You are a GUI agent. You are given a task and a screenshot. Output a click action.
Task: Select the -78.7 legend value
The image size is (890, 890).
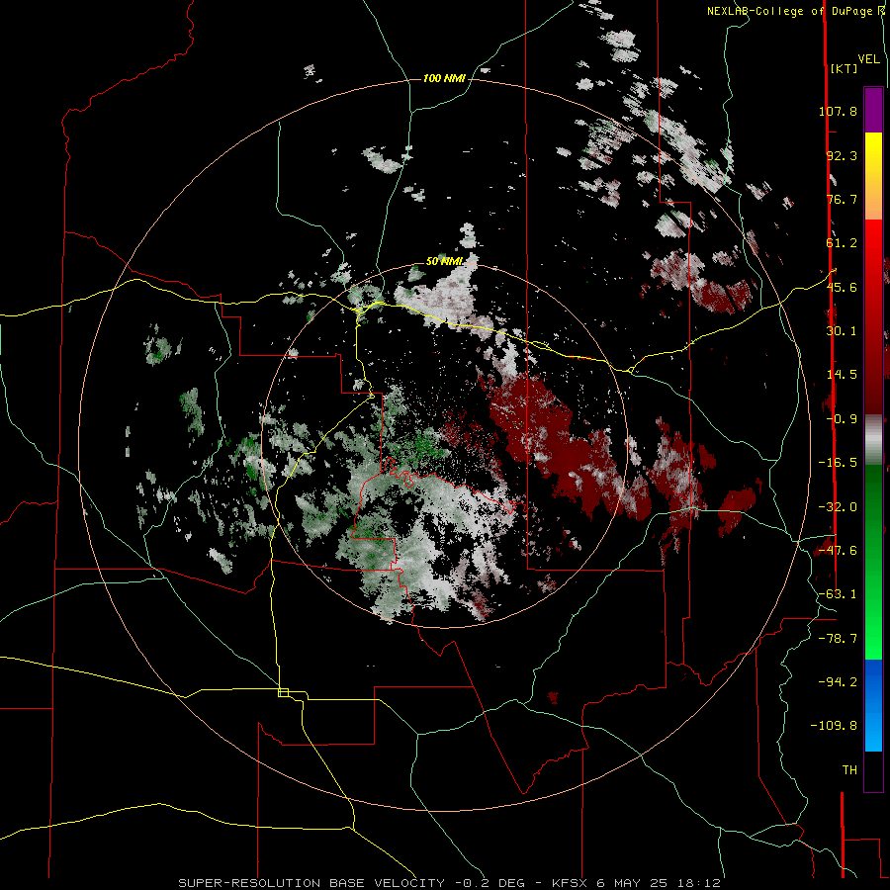838,639
